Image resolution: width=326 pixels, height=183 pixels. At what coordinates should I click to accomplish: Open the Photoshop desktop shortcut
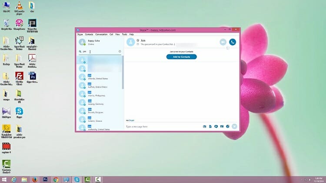[x=32, y=77]
